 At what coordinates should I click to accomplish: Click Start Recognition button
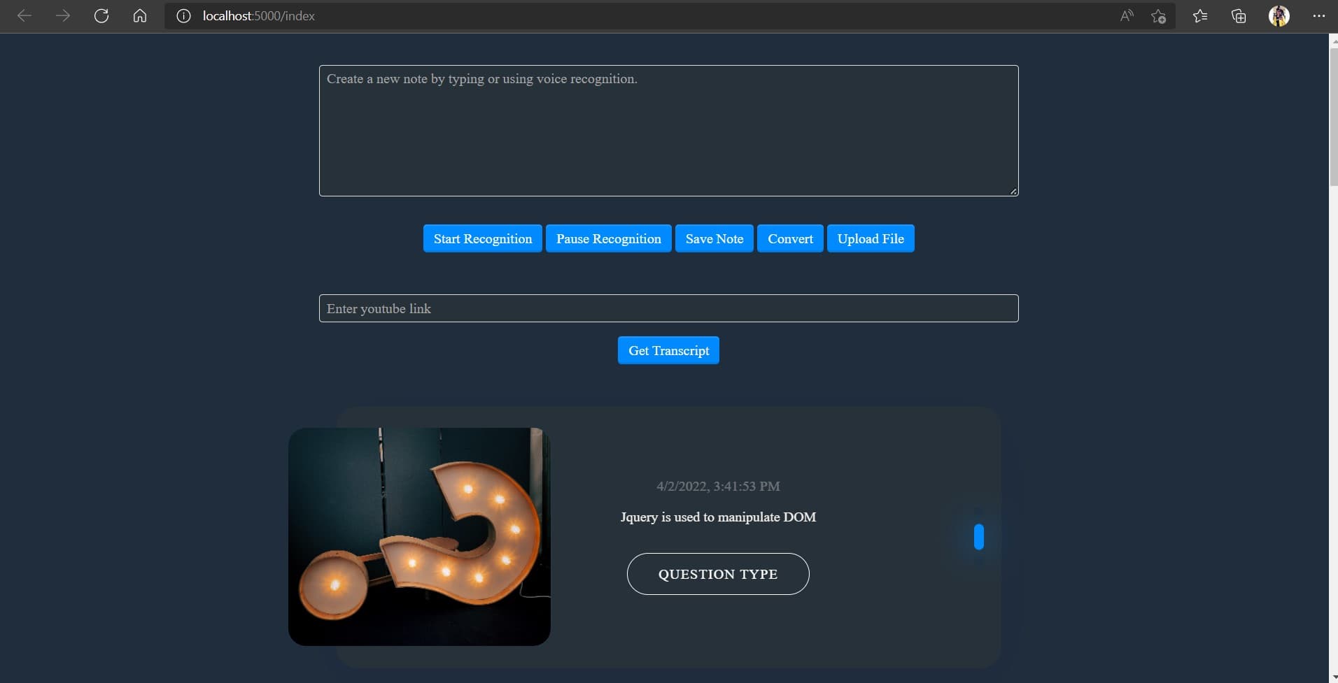[483, 238]
